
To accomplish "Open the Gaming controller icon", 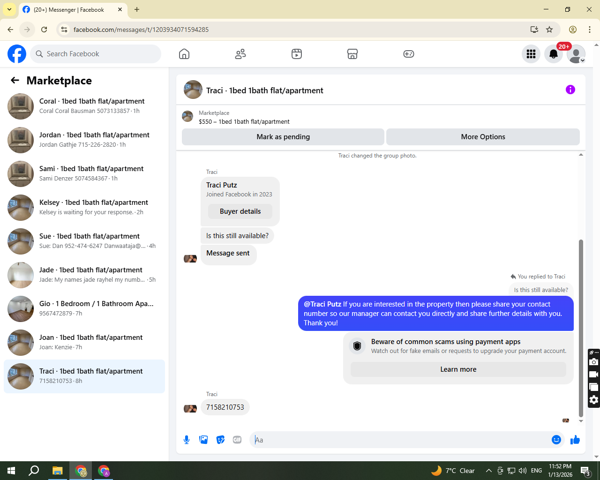I will [x=409, y=54].
